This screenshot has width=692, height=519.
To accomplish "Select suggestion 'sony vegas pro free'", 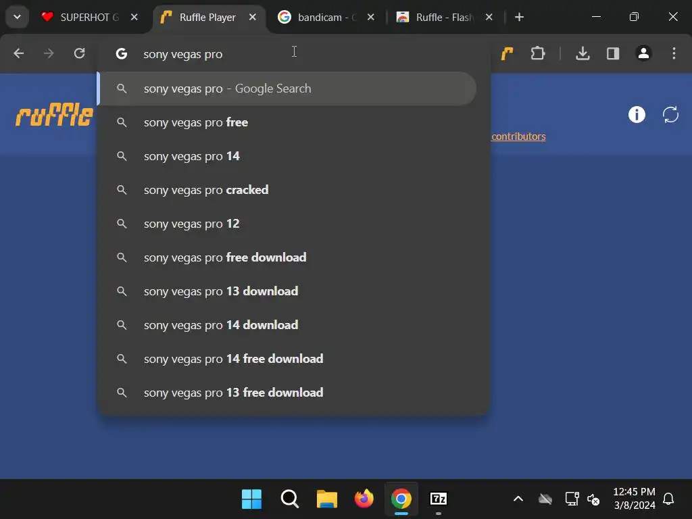I will (x=288, y=122).
